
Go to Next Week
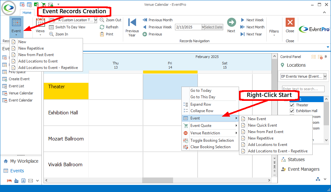[x=252, y=20]
